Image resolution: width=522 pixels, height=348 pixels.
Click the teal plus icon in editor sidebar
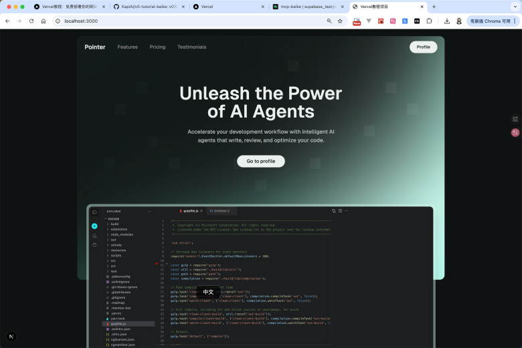(x=94, y=226)
